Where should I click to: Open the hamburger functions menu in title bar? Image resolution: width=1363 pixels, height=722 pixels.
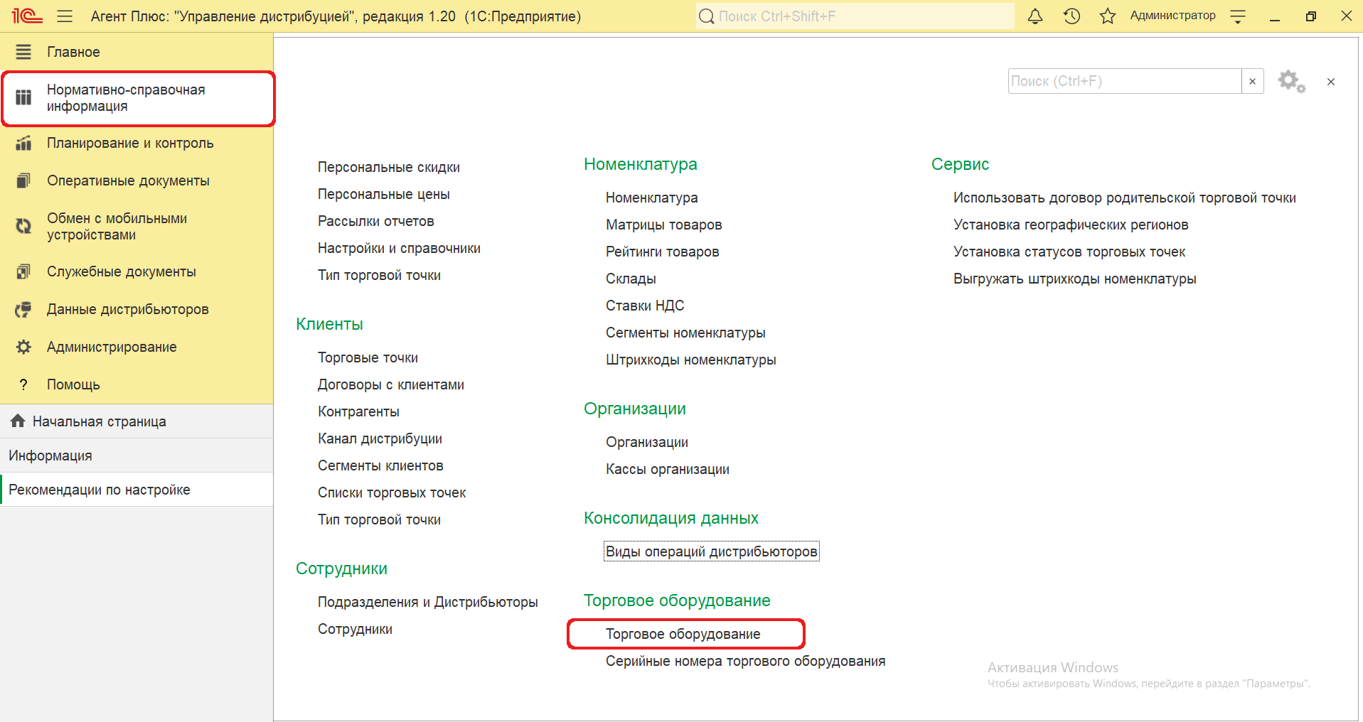[65, 16]
